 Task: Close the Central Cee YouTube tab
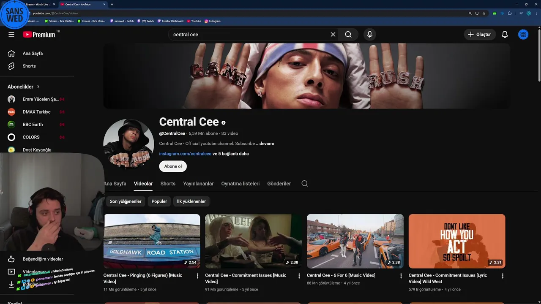click(x=104, y=4)
